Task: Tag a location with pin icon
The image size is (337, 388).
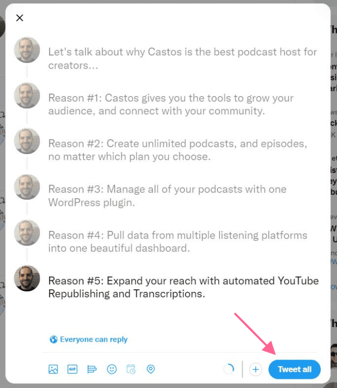Action: 151,369
